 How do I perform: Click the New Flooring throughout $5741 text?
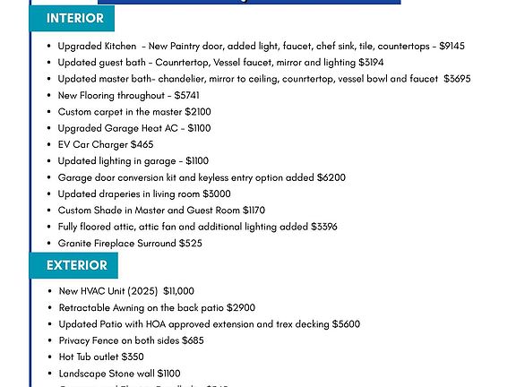click(128, 96)
